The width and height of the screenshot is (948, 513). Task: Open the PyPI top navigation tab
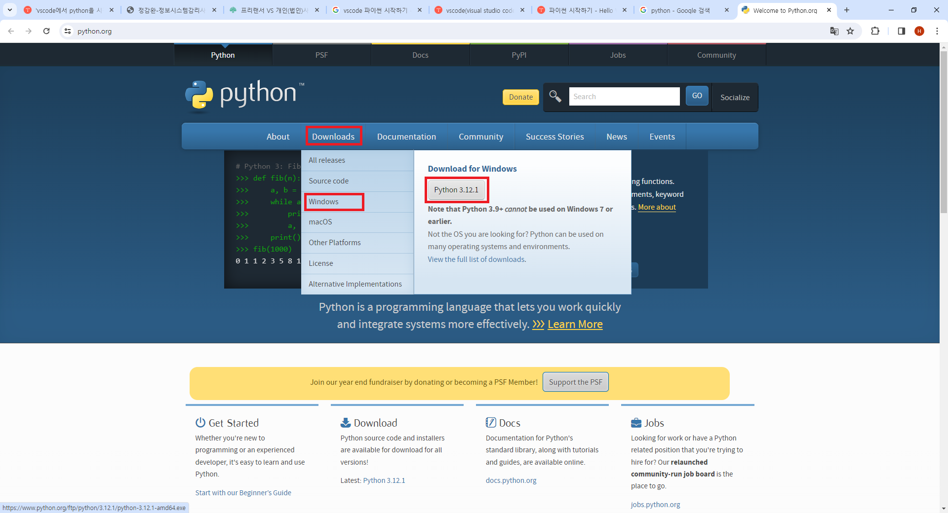tap(519, 55)
